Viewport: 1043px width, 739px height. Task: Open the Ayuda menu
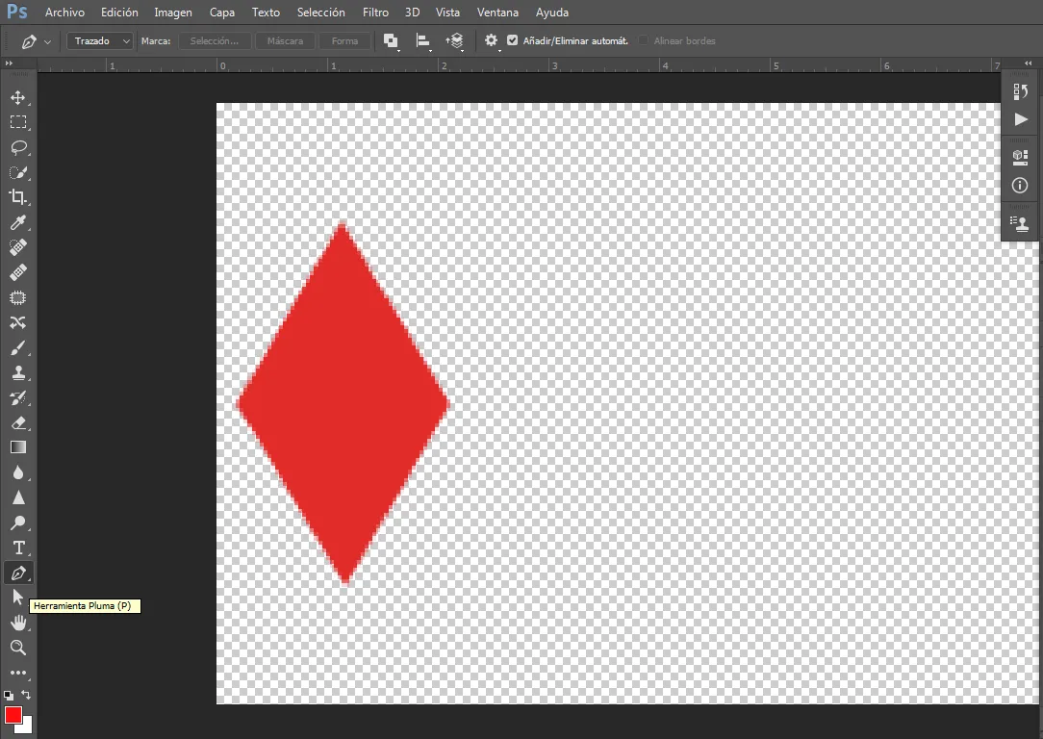coord(552,12)
